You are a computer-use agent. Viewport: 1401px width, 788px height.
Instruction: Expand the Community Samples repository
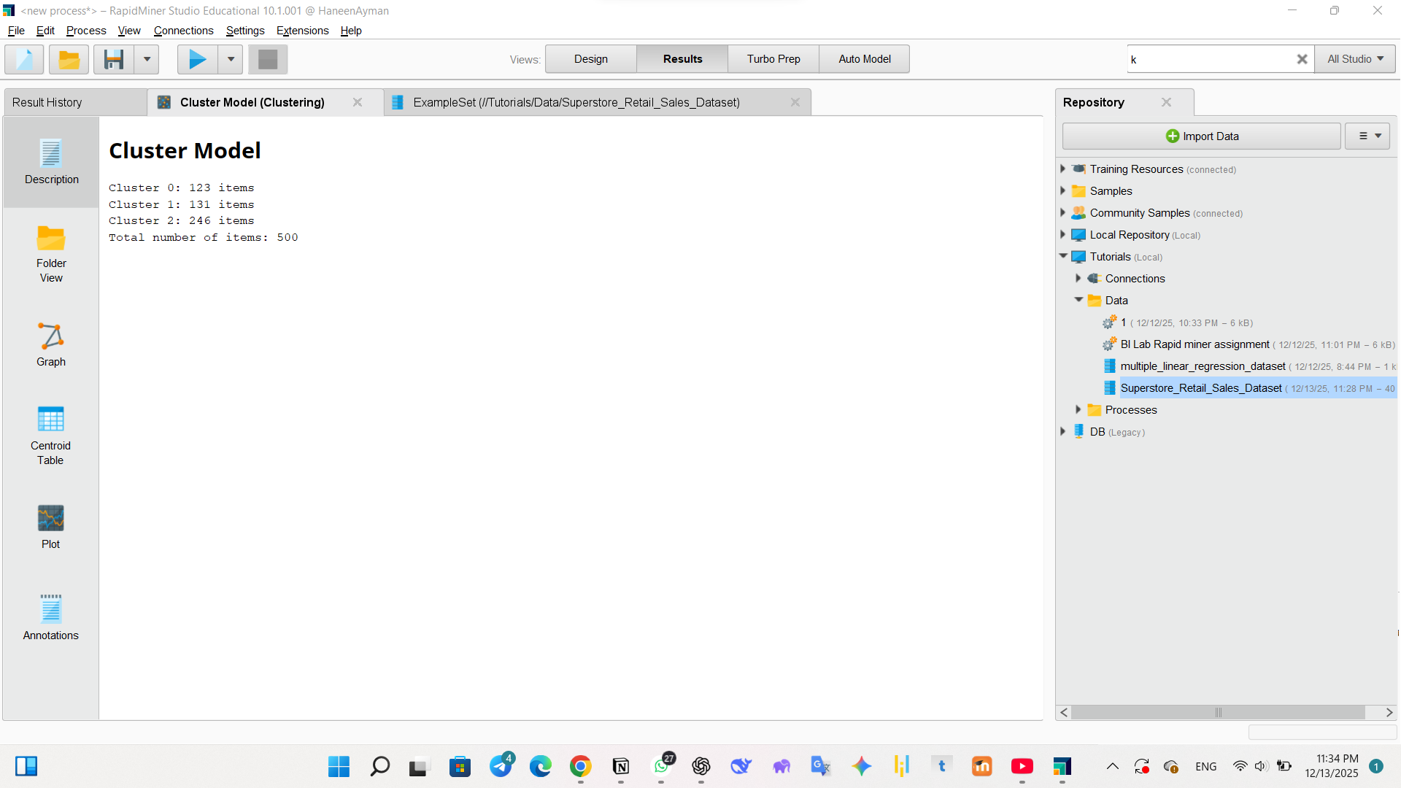[1063, 213]
